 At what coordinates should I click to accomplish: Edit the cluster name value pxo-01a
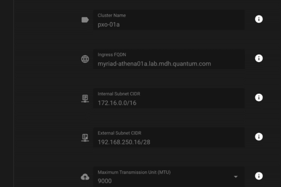(x=169, y=20)
